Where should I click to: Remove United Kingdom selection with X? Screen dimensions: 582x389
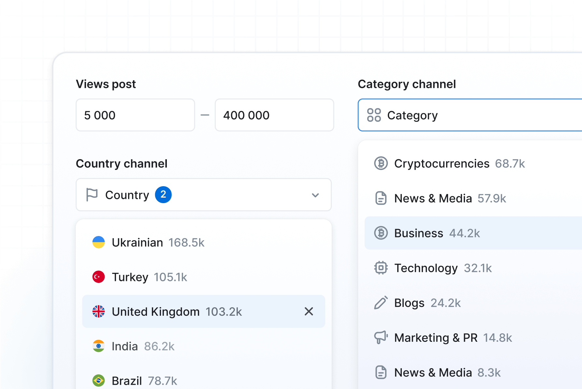(309, 312)
